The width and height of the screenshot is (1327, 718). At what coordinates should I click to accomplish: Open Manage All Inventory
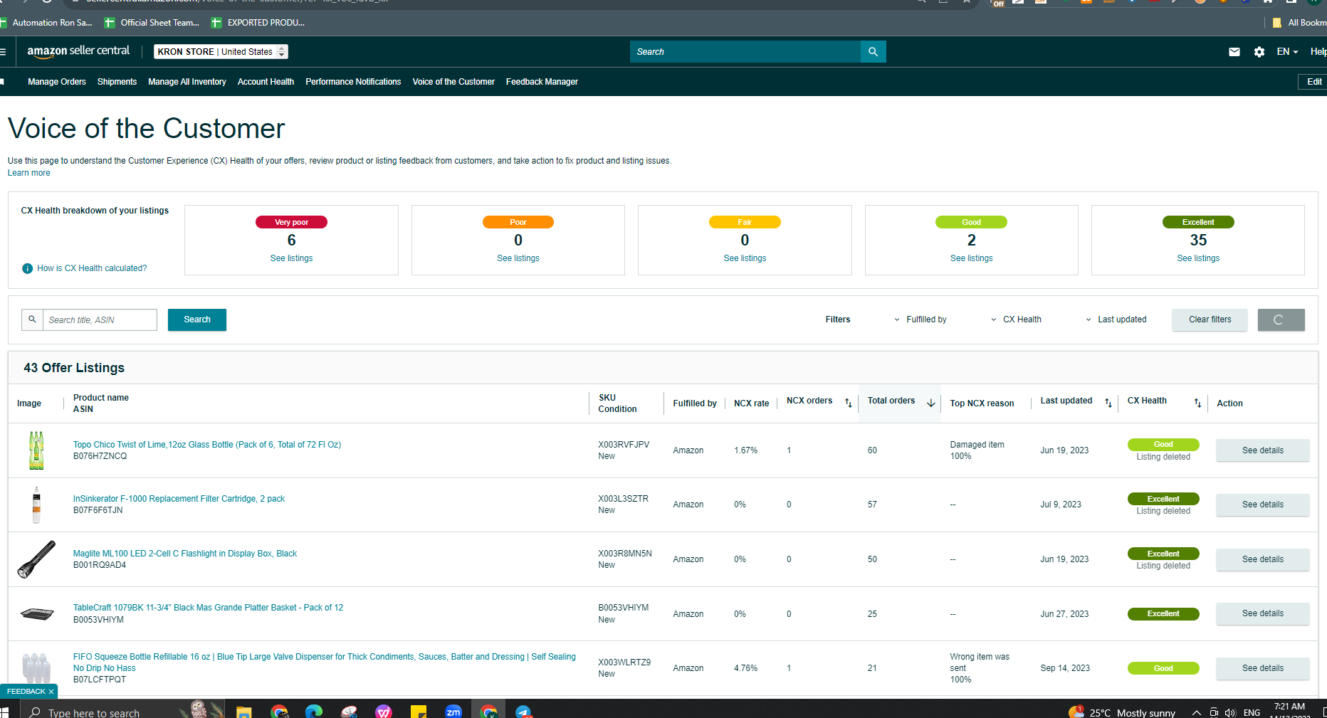click(x=187, y=82)
